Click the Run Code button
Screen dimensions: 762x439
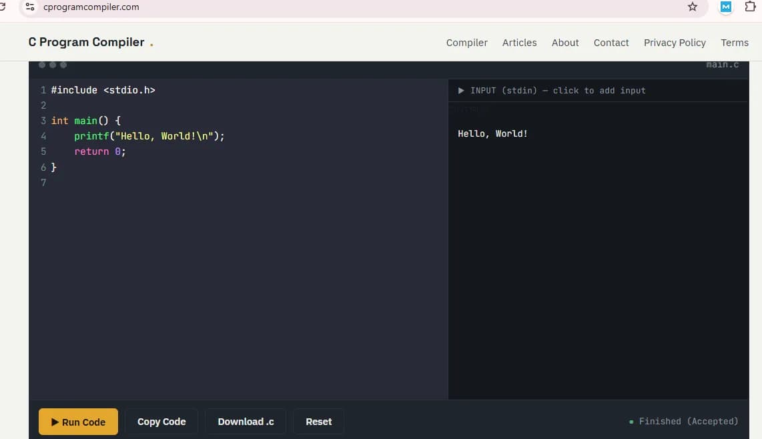[78, 422]
